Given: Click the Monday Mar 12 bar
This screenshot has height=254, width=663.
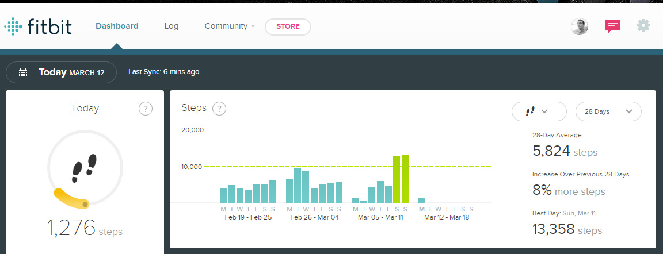Looking at the screenshot, I should pos(421,201).
